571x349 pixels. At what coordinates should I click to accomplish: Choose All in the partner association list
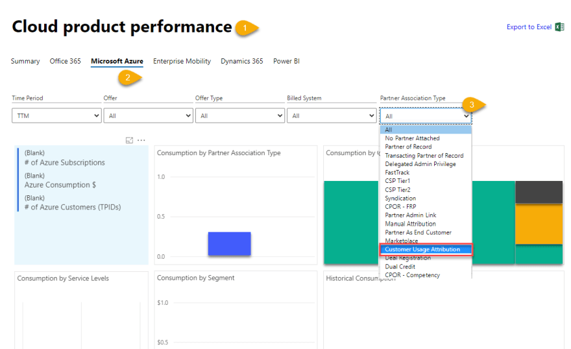pos(426,130)
